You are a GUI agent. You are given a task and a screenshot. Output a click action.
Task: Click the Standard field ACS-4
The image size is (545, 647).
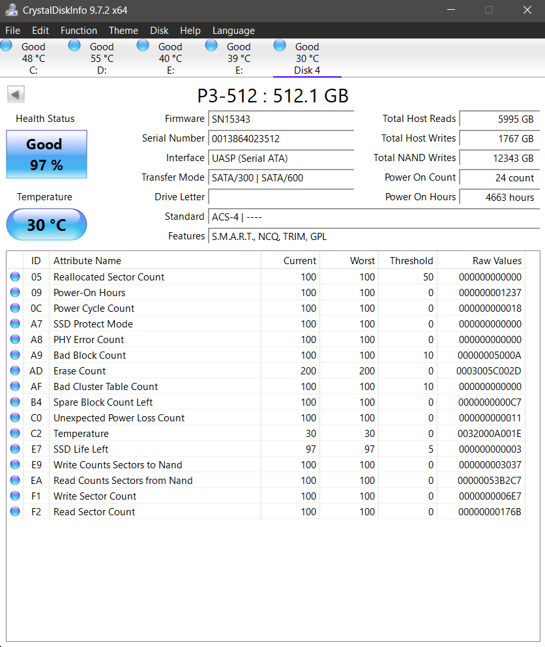pyautogui.click(x=374, y=217)
